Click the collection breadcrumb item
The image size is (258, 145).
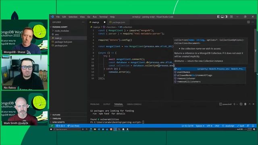pyautogui.click(x=126, y=27)
